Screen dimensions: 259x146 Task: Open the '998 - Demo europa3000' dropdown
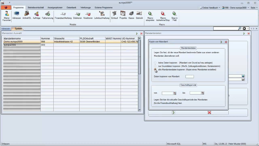(234, 8)
